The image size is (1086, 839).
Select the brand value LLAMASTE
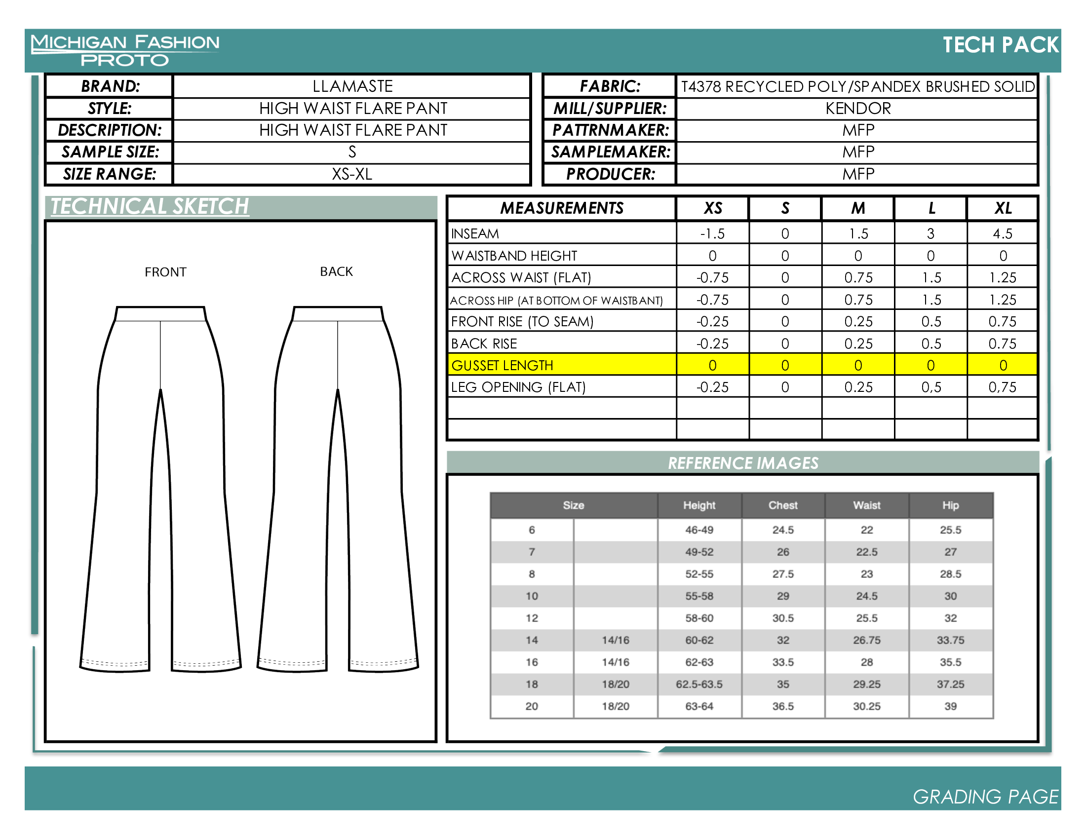click(352, 86)
